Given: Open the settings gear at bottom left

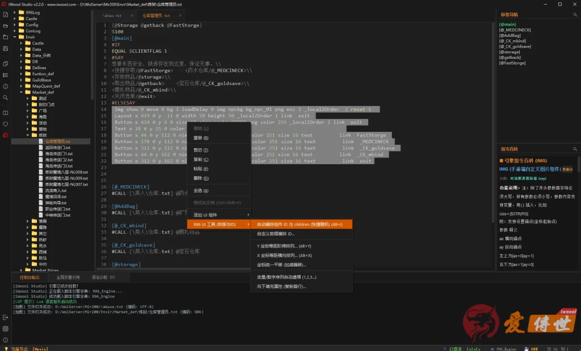Looking at the screenshot, I should coord(6,329).
